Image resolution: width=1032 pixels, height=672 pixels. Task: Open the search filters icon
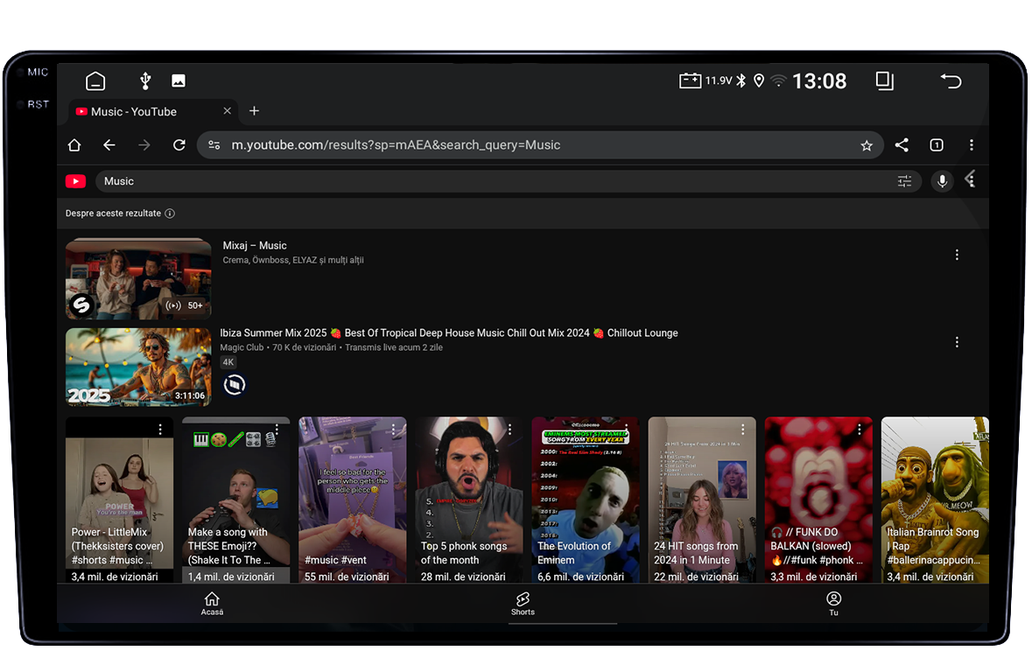(904, 181)
